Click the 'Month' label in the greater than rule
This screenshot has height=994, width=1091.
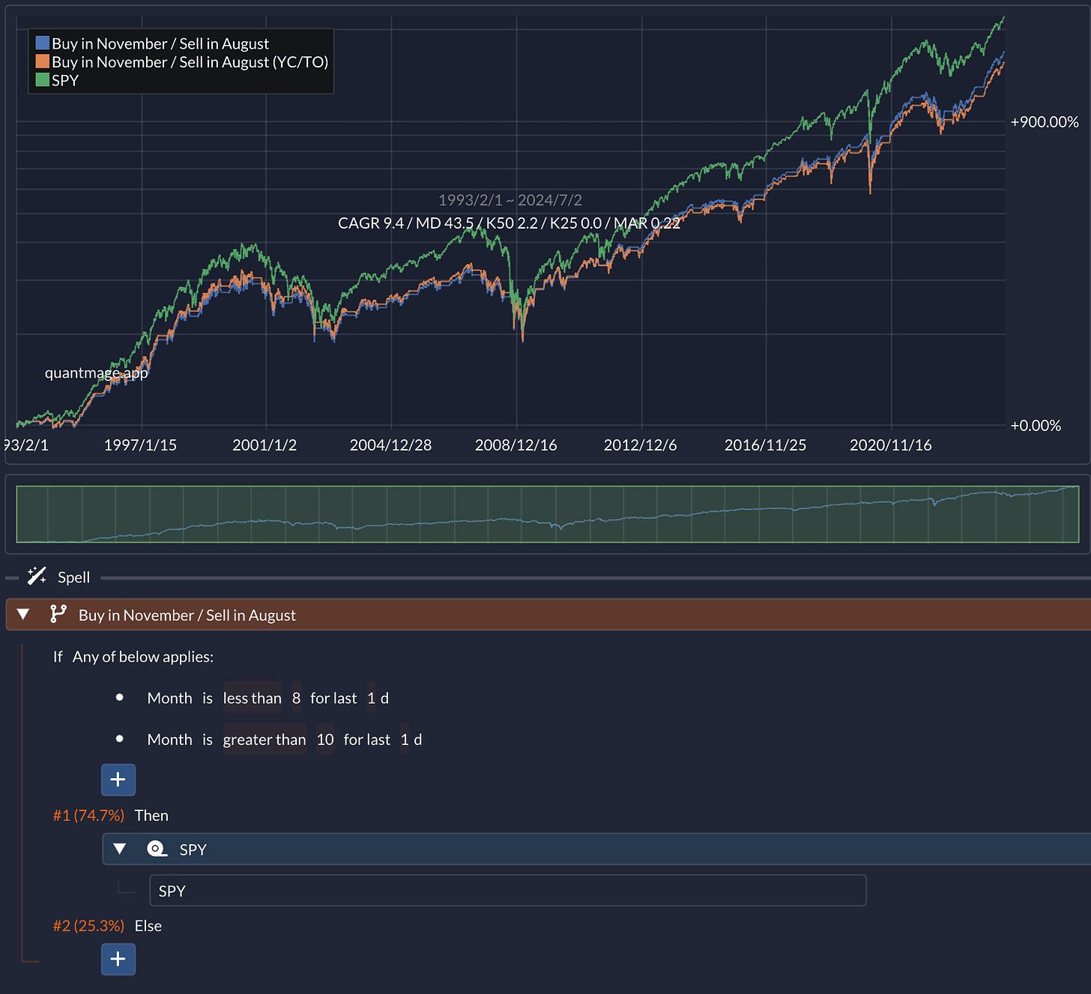[170, 739]
